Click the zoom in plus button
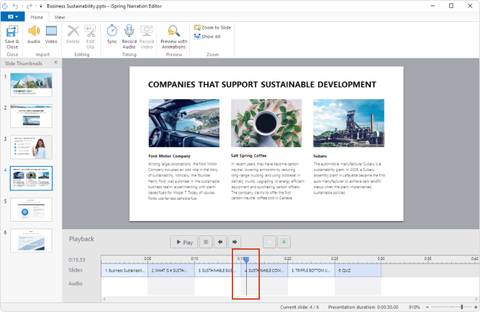The height and width of the screenshot is (312, 480). 475,307
